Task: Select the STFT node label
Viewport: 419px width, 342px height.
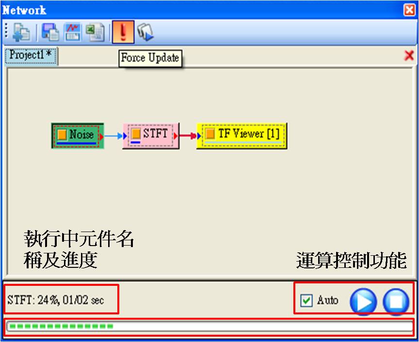Action: (x=155, y=134)
